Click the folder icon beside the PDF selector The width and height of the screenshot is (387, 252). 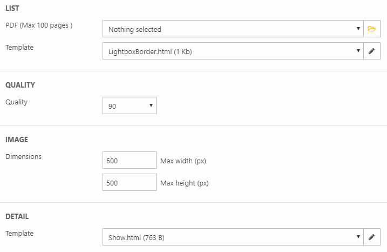click(x=371, y=29)
